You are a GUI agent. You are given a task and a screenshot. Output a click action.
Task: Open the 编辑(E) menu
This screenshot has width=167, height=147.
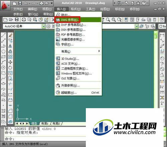[32, 9]
